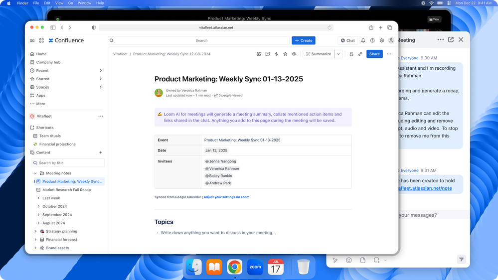The width and height of the screenshot is (498, 280).
Task: Open page restrictions lock icon
Action: point(351,54)
